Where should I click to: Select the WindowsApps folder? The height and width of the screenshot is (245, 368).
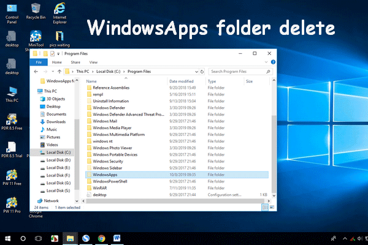[105, 175]
